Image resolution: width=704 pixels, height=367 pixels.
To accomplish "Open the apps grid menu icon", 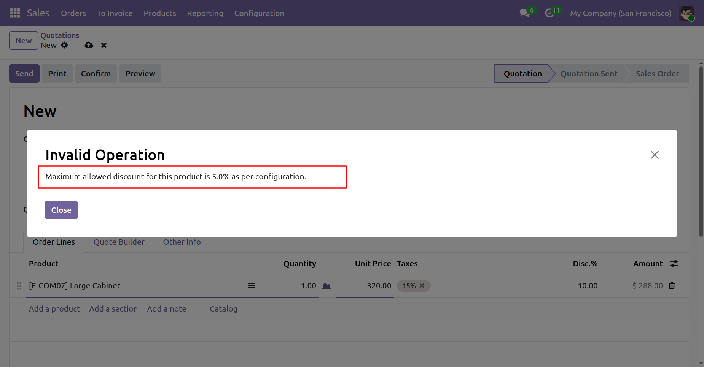I will point(15,13).
